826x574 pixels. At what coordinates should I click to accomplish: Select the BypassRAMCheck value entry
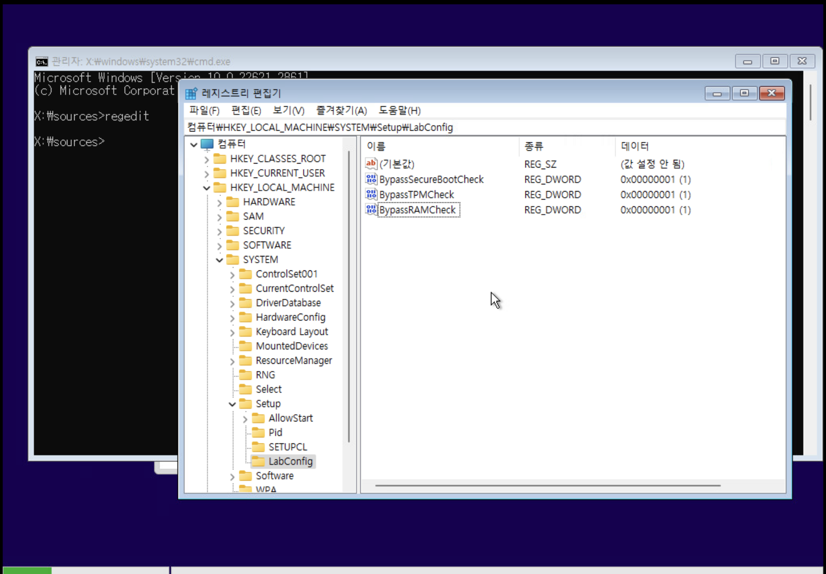[x=417, y=210]
